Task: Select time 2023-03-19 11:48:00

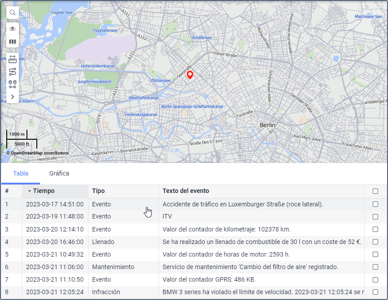Action: [55, 216]
